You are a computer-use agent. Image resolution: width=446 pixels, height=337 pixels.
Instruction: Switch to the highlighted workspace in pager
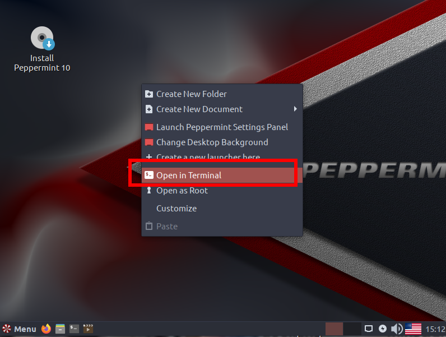334,329
